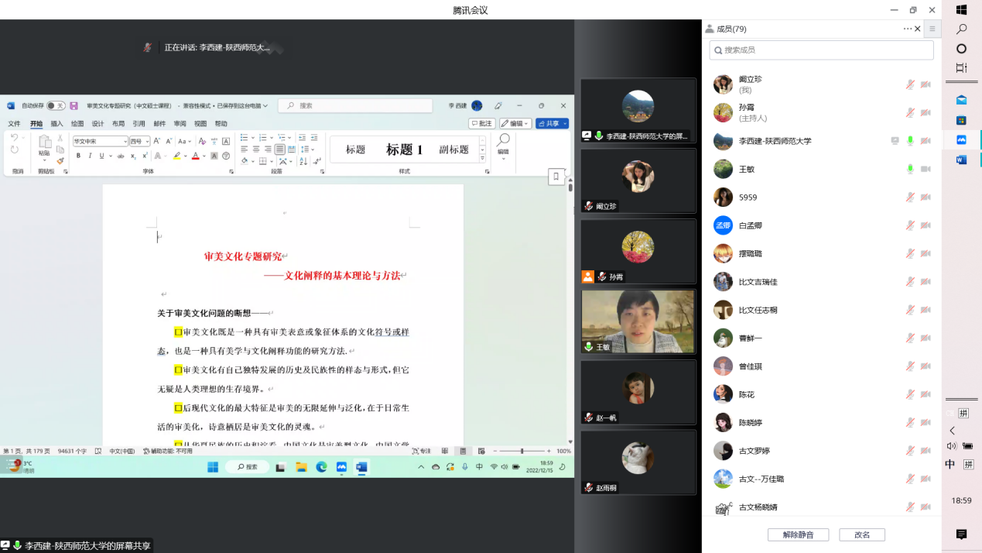Open the Word app from the taskbar
The width and height of the screenshot is (982, 553).
961,160
